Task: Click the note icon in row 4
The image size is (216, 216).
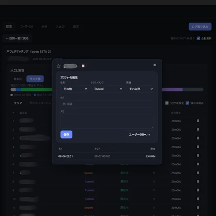Action: 198,147
